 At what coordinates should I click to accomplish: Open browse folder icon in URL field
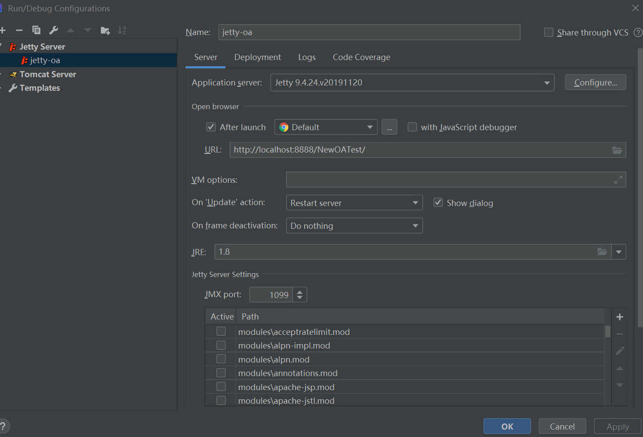click(x=617, y=150)
